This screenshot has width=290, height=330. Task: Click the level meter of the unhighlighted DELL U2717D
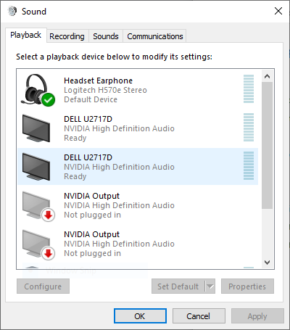coord(249,128)
